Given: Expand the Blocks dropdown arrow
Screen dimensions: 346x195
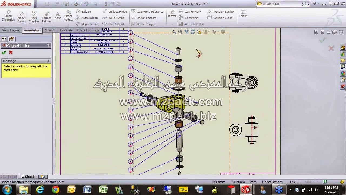Looking at the screenshot, I should click(172, 25).
